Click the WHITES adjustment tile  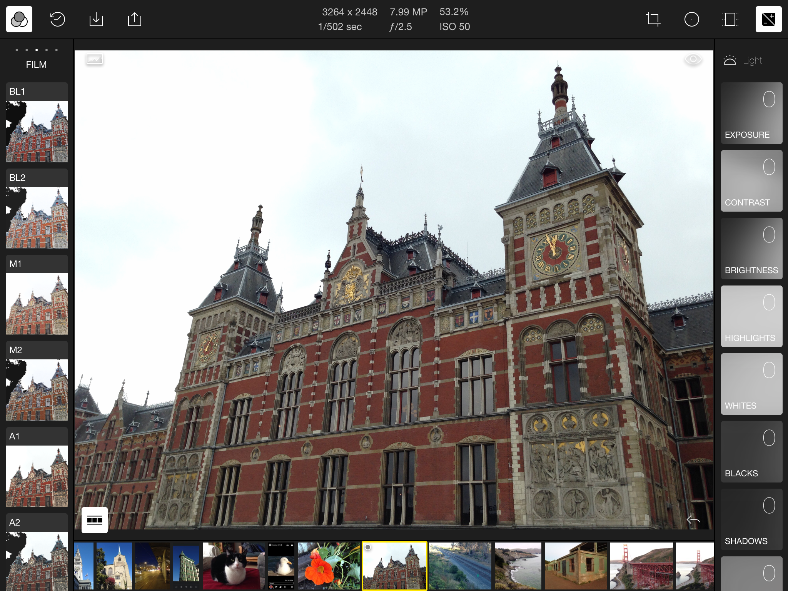pyautogui.click(x=752, y=384)
